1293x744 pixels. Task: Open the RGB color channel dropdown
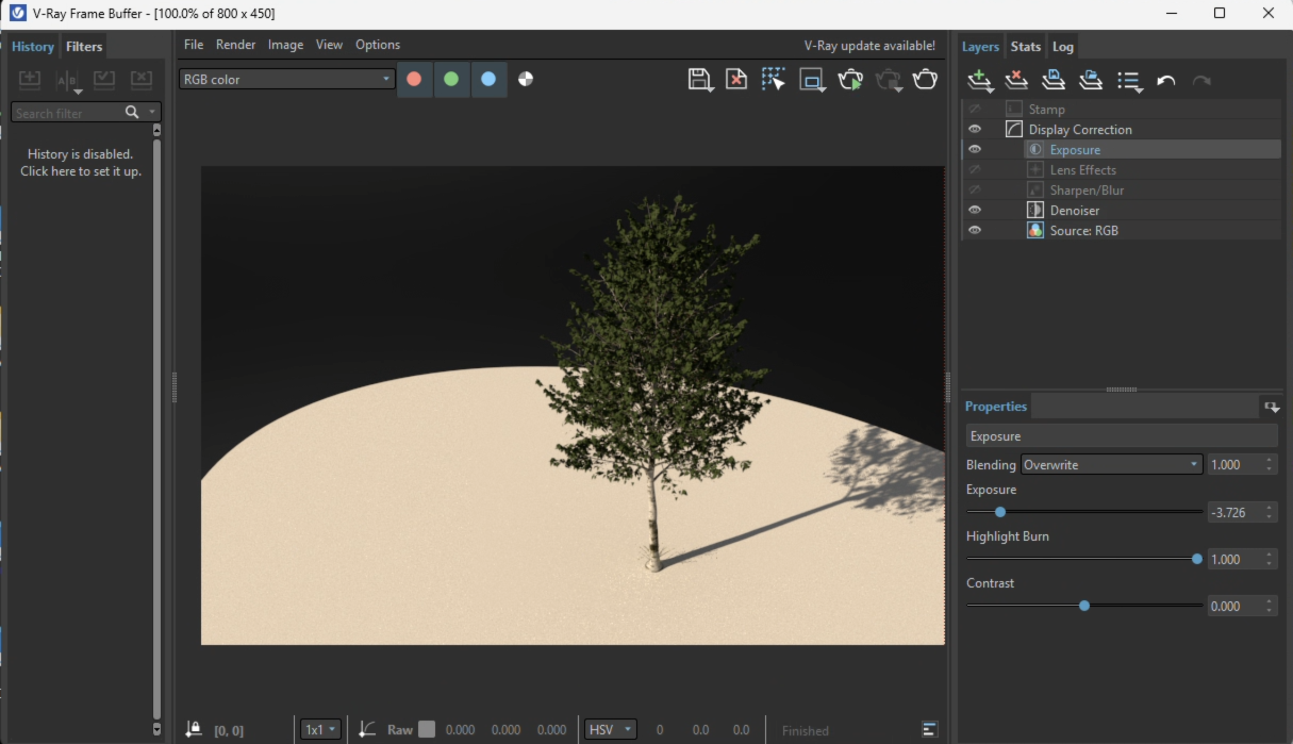click(287, 79)
